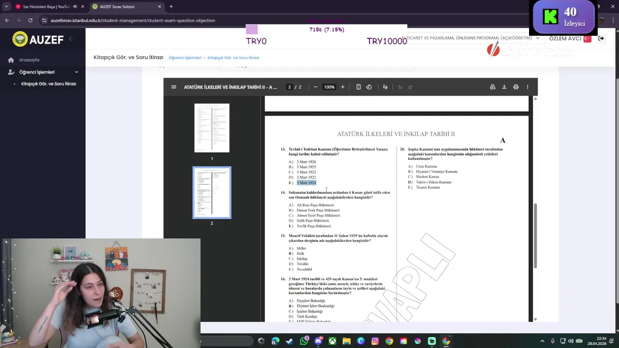Viewport: 619px width, 348px height.
Task: Open File Explorer from taskbar
Action: pyautogui.click(x=346, y=341)
